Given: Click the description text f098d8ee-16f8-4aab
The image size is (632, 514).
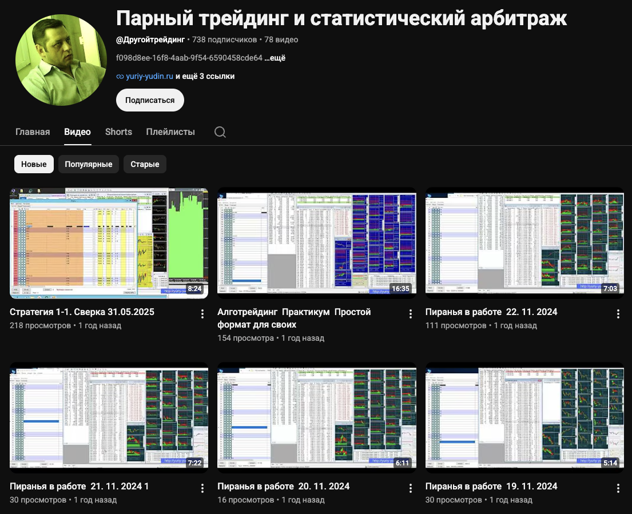Looking at the screenshot, I should [189, 58].
